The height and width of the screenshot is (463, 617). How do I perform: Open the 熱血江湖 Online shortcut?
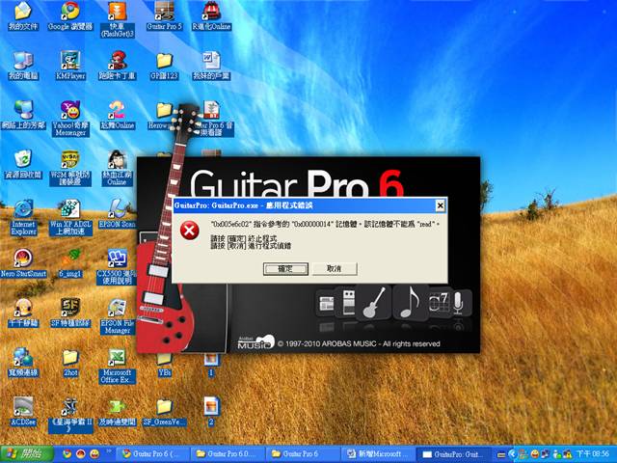pyautogui.click(x=118, y=169)
